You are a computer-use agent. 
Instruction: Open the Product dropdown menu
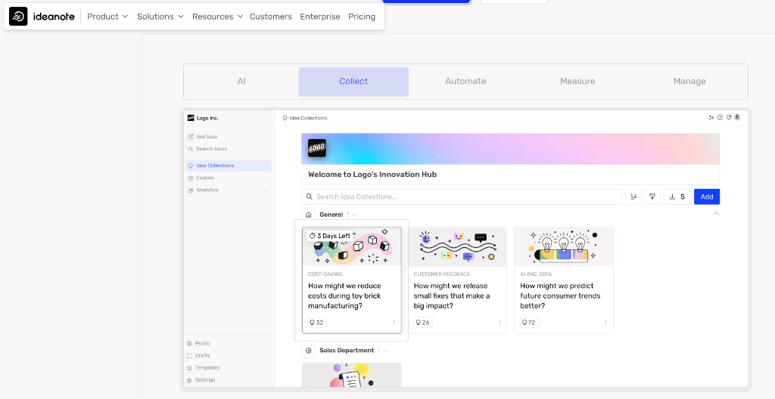[x=107, y=17]
